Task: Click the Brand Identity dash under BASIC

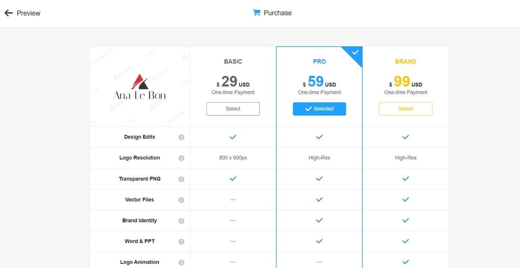Action: (233, 221)
